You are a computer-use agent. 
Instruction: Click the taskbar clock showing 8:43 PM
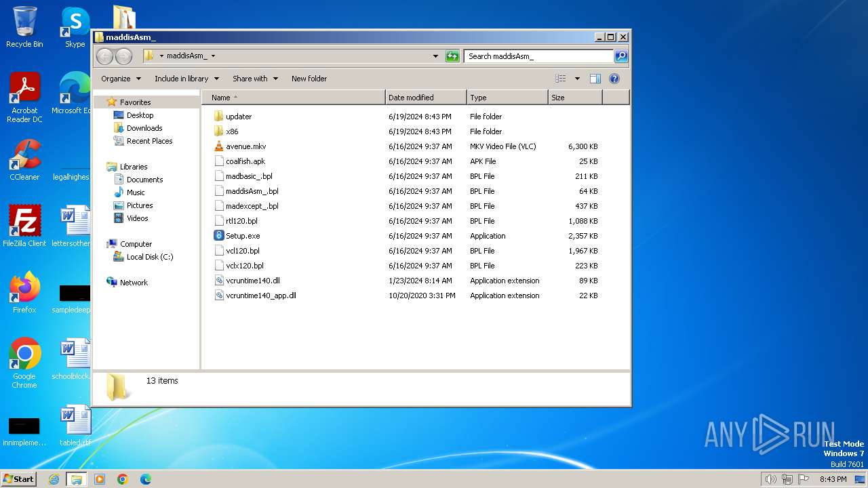pyautogui.click(x=833, y=479)
